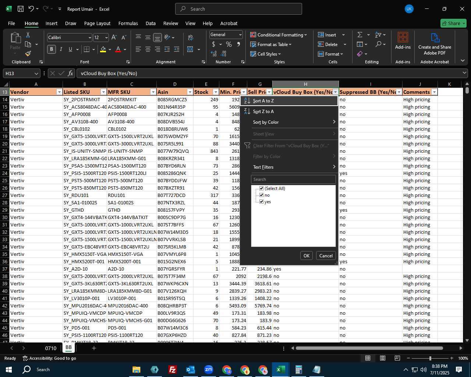Uncheck the 'yes' filter checkbox
The image size is (471, 377).
(x=262, y=202)
